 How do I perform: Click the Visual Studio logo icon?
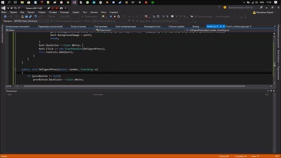point(3,8)
